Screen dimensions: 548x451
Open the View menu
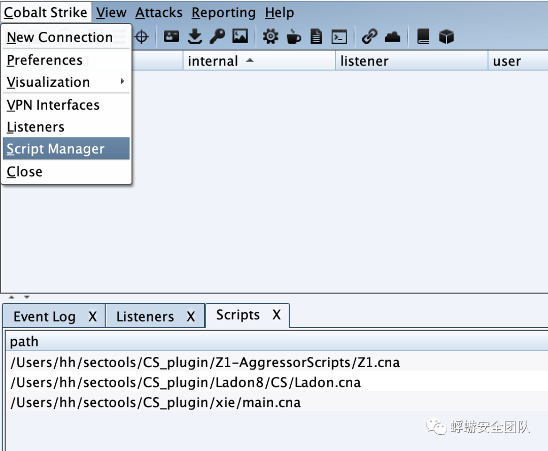click(x=111, y=13)
